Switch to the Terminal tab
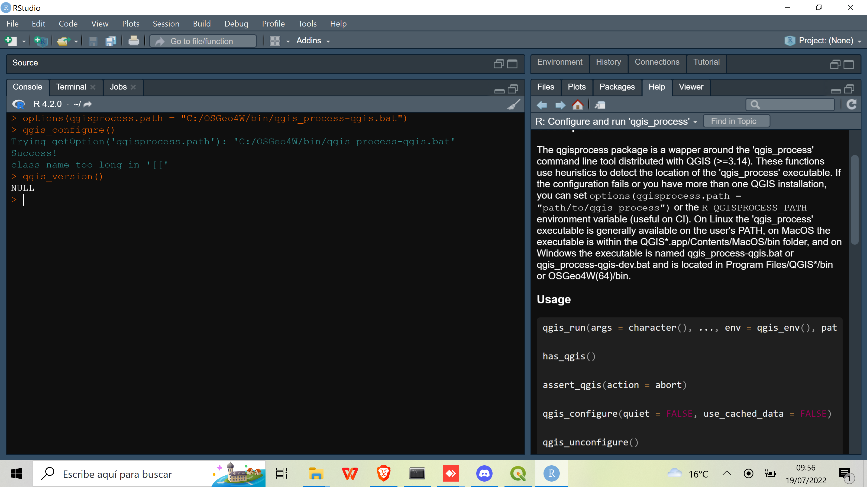The image size is (867, 487). (x=71, y=87)
